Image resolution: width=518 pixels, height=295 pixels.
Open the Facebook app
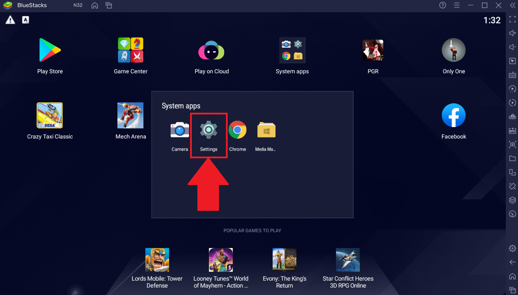[454, 115]
